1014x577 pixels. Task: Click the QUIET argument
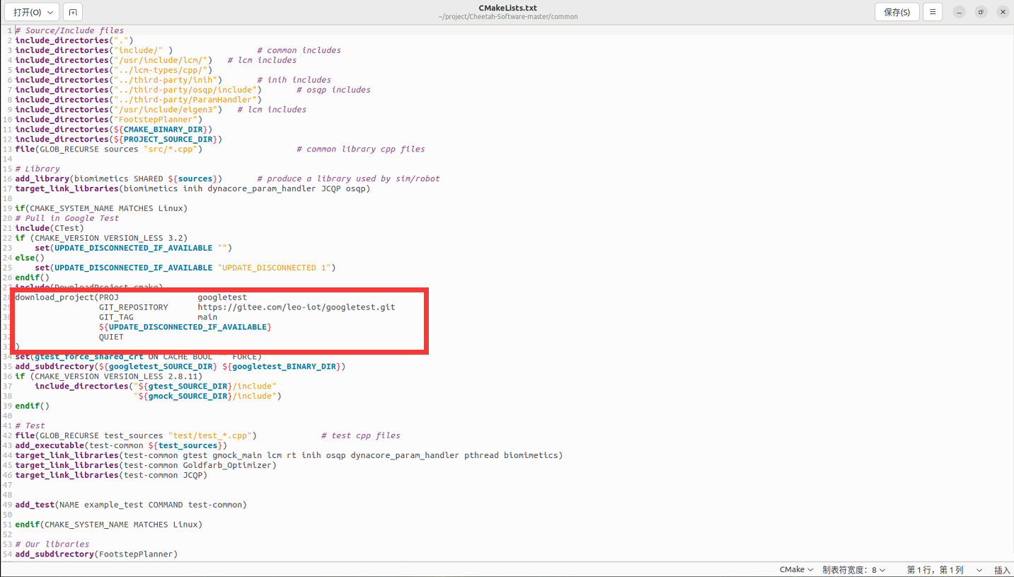[111, 337]
